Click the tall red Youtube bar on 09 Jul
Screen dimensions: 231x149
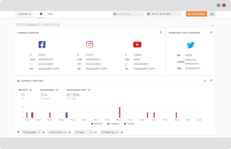pos(120,112)
